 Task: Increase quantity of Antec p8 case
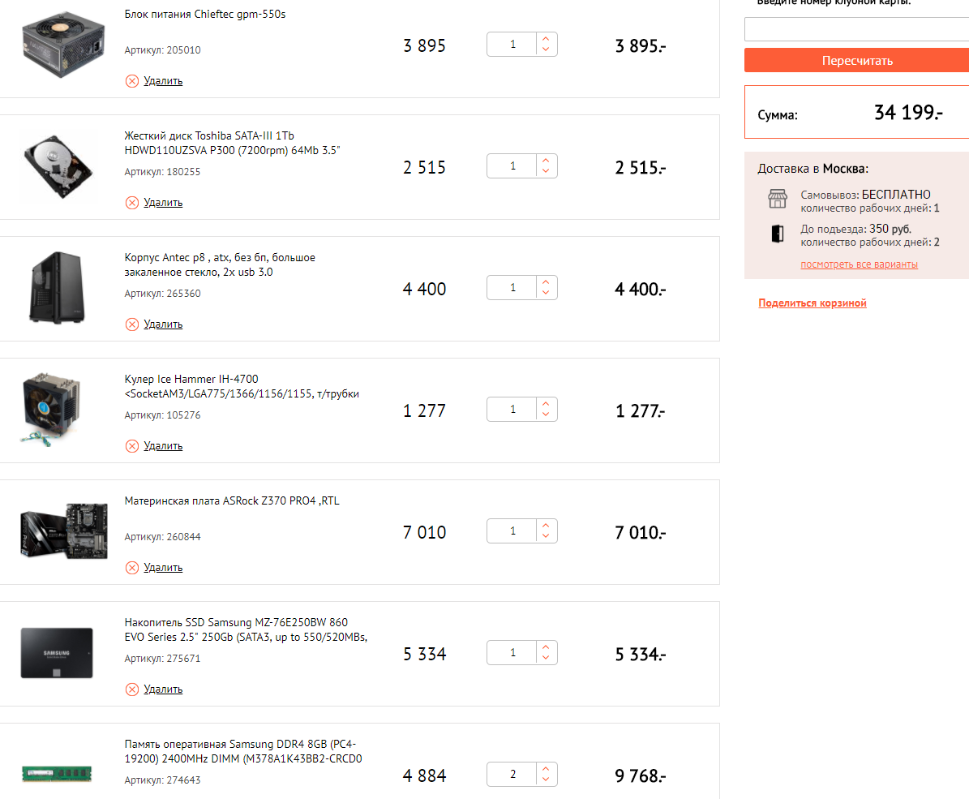(546, 282)
